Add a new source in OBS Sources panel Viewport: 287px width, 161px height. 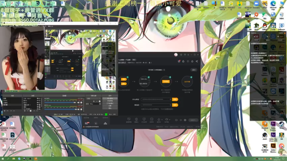pyautogui.click(x=25, y=111)
